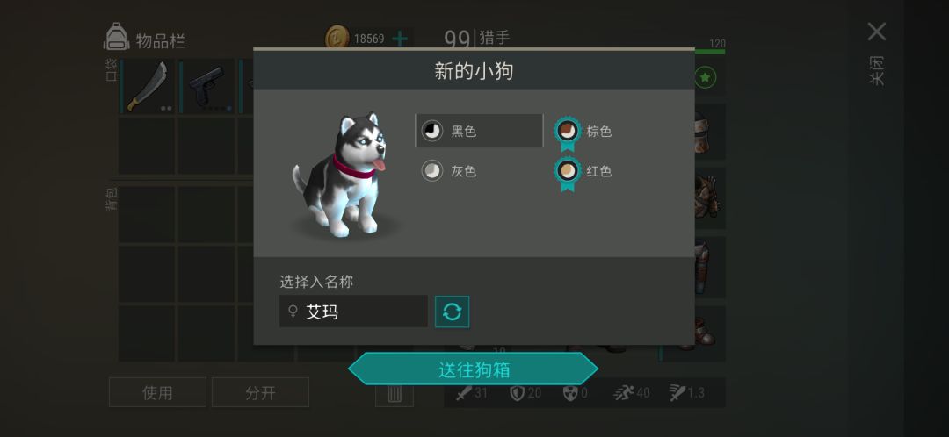Select the 红色 red premium coat
This screenshot has width=949, height=437.
point(583,172)
